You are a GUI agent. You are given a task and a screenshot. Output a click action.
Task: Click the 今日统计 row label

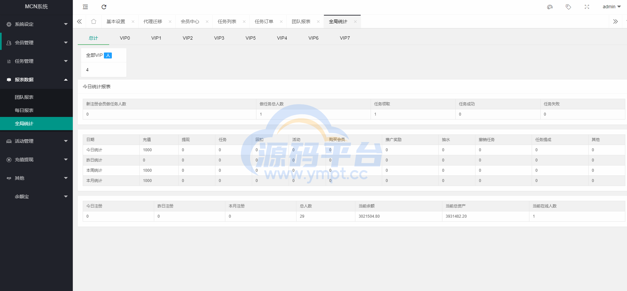(94, 150)
